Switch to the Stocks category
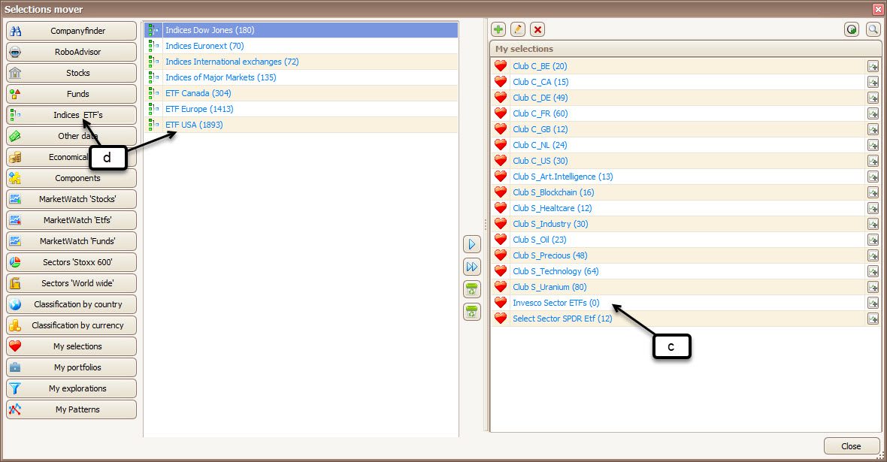The height and width of the screenshot is (462, 887). (71, 73)
